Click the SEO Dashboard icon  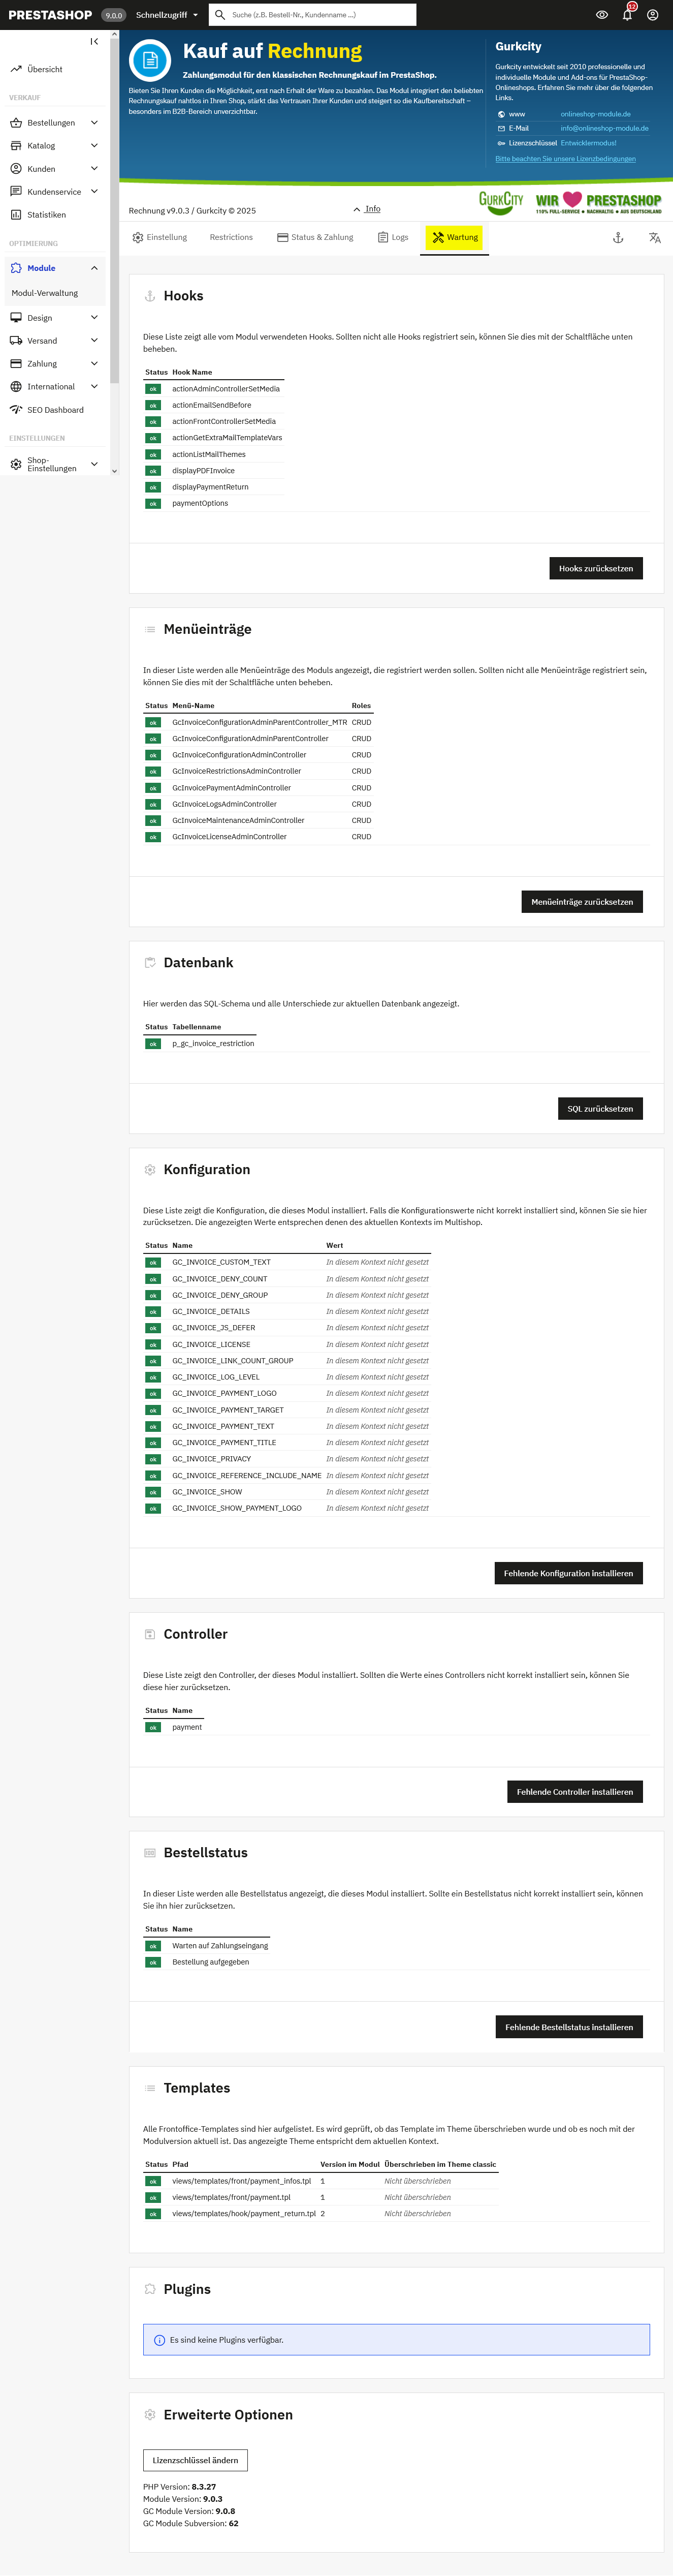(x=16, y=410)
